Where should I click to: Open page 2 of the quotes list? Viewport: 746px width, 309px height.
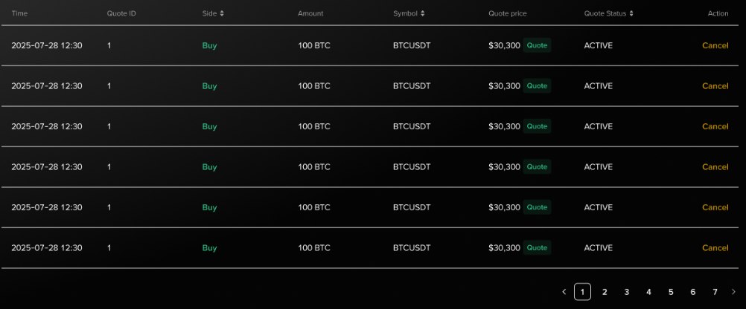click(605, 292)
